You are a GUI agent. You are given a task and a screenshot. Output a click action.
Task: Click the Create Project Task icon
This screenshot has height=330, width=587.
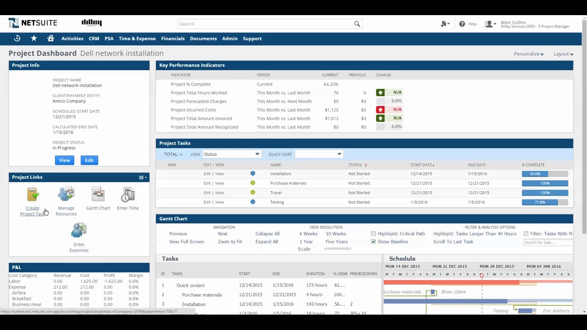coord(33,194)
